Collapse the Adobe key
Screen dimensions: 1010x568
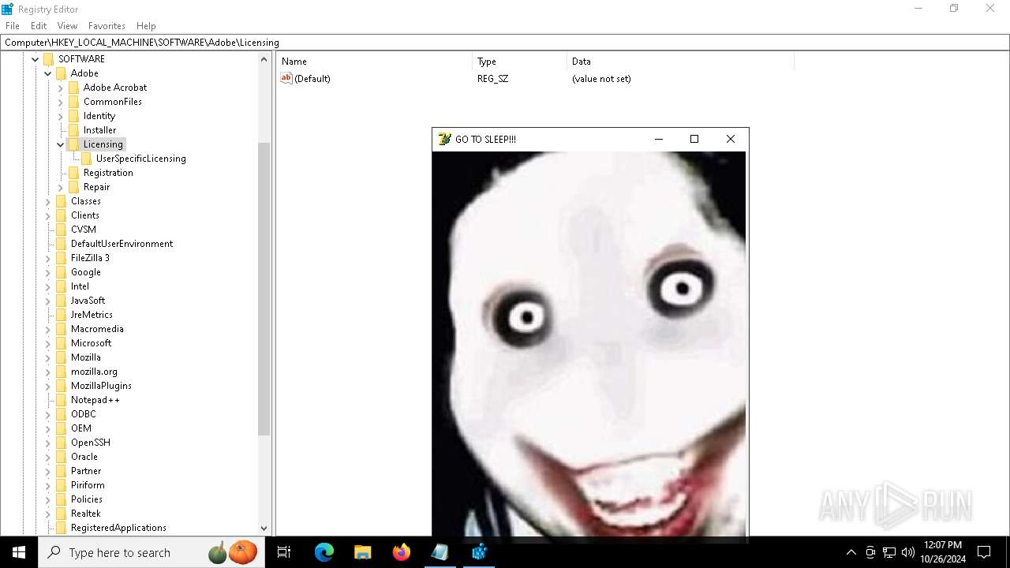pos(48,73)
